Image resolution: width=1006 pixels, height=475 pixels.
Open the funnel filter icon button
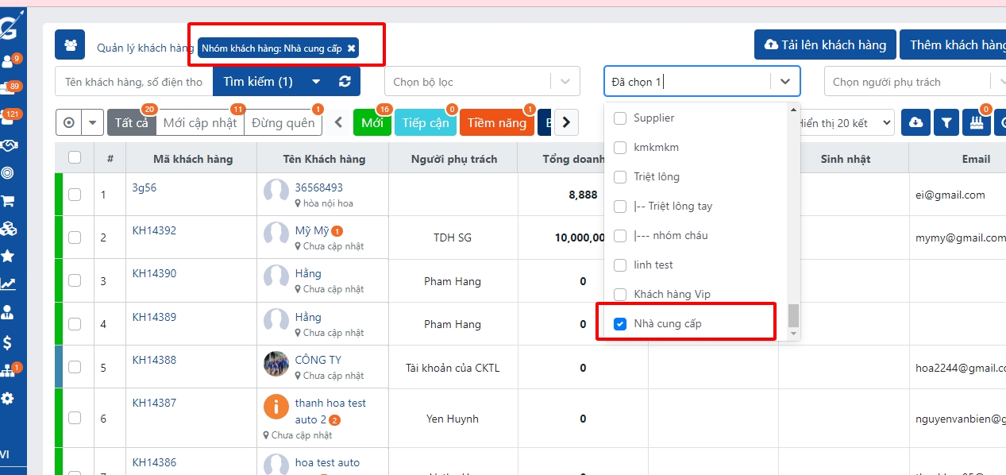click(x=946, y=123)
